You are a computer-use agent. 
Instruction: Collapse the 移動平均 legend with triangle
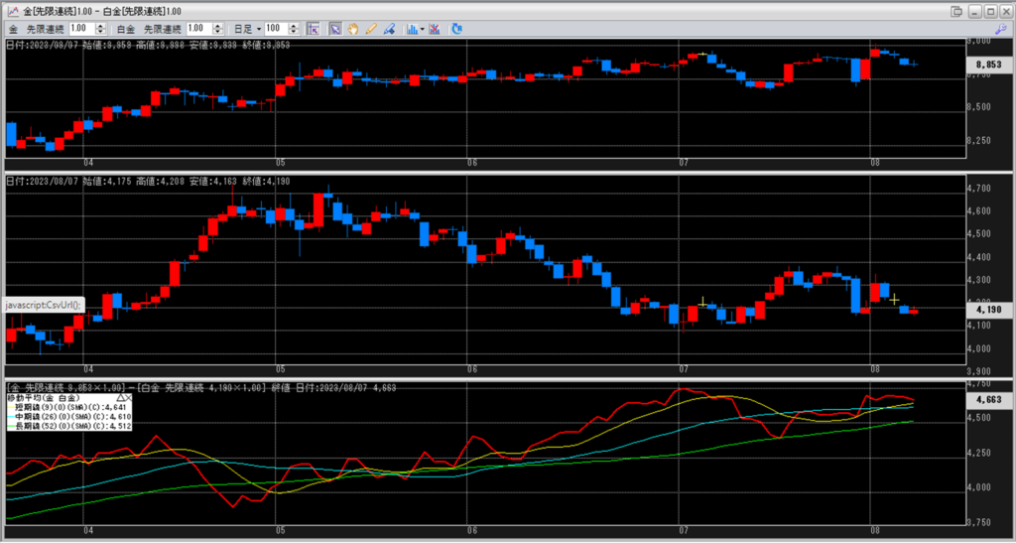tap(120, 396)
